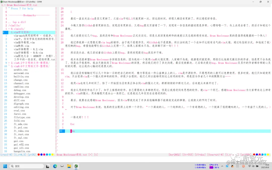Select digraph.cnx in the file tree
272x170 pixels.
click(21, 104)
